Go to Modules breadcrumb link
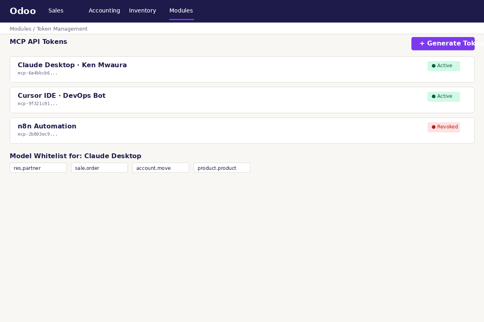Screen dimensions: 484x322 pyautogui.click(x=21, y=29)
